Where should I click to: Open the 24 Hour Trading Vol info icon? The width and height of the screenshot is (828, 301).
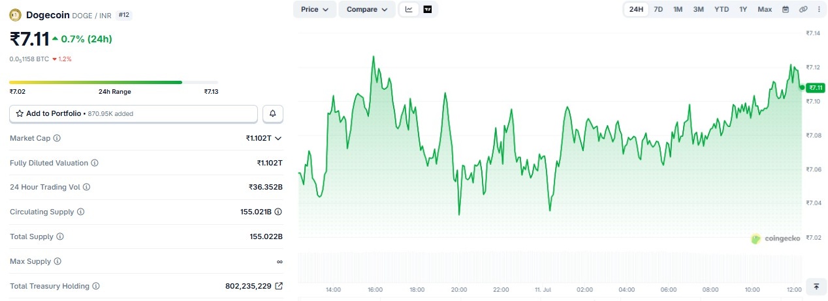point(87,187)
